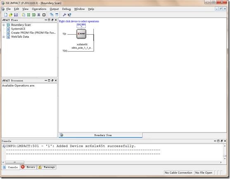Select Create PROM File flow item
Image resolution: width=230 pixels, height=179 pixels.
[x=33, y=33]
